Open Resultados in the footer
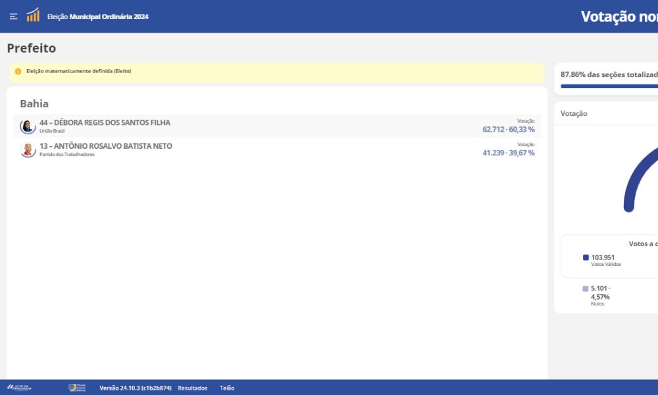Viewport: 658px width, 395px height. click(192, 388)
